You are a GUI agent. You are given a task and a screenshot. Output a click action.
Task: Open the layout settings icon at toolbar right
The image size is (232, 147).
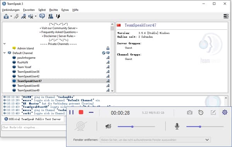pos(226,16)
